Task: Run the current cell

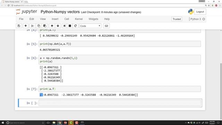Action: 65,26
